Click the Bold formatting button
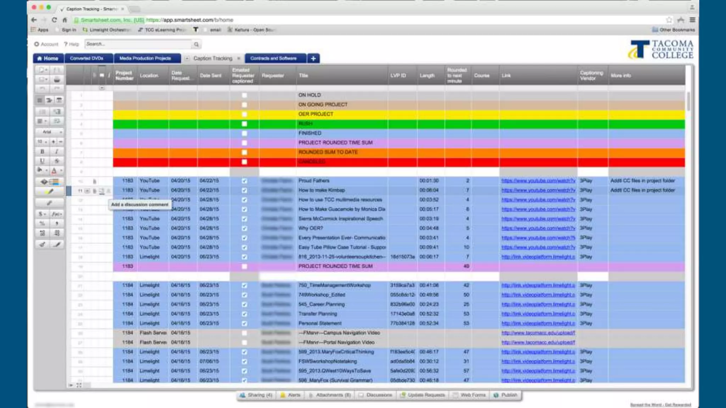This screenshot has width=726, height=408. pyautogui.click(x=42, y=152)
